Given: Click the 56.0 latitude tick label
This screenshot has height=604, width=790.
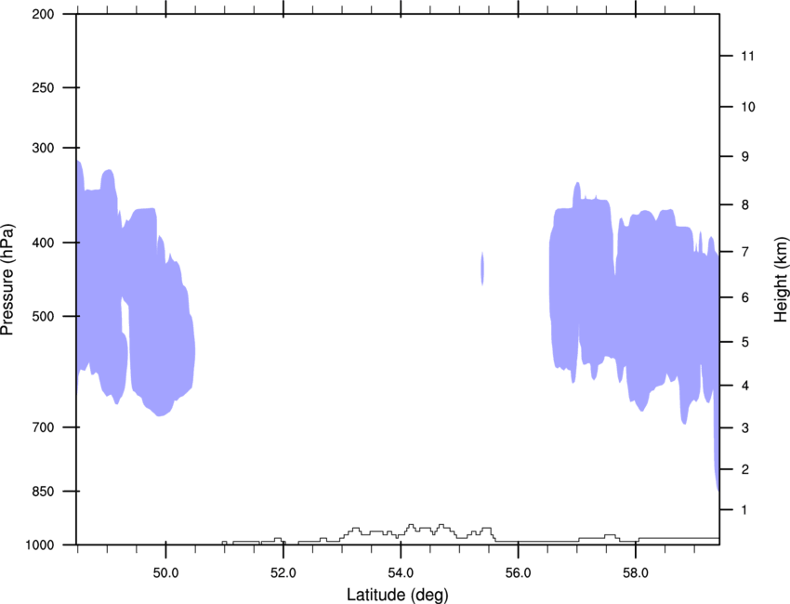Looking at the screenshot, I should pos(518,572).
